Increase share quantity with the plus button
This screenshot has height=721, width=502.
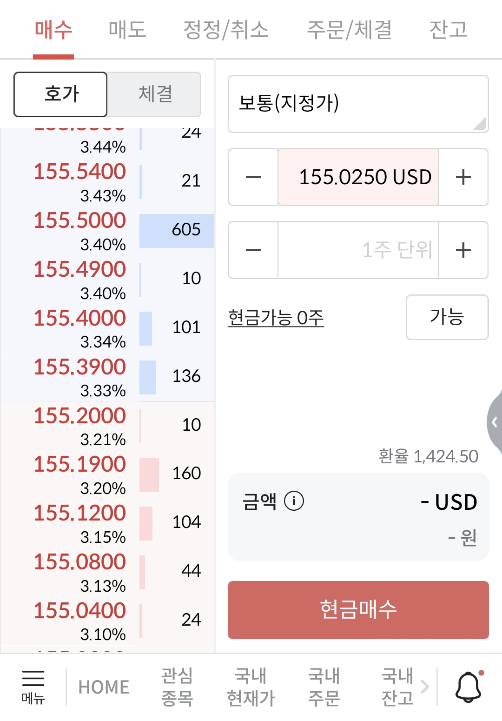[x=463, y=250]
